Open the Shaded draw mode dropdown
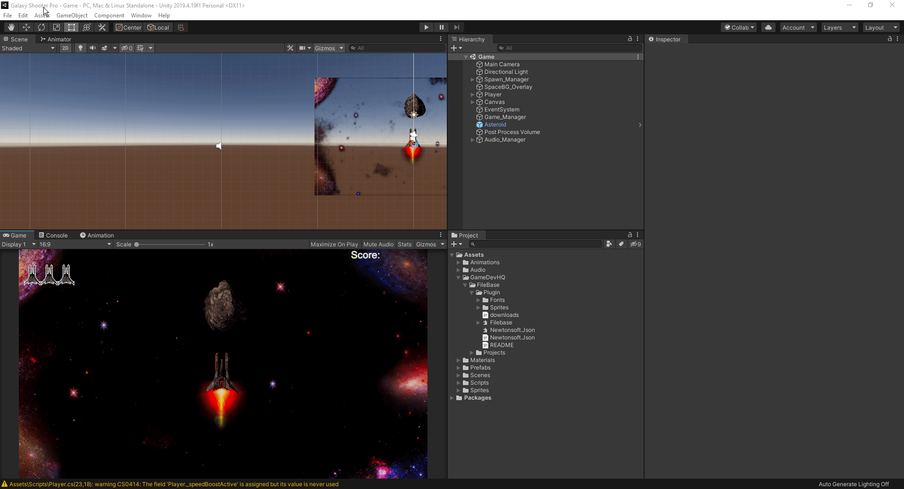 pyautogui.click(x=28, y=47)
